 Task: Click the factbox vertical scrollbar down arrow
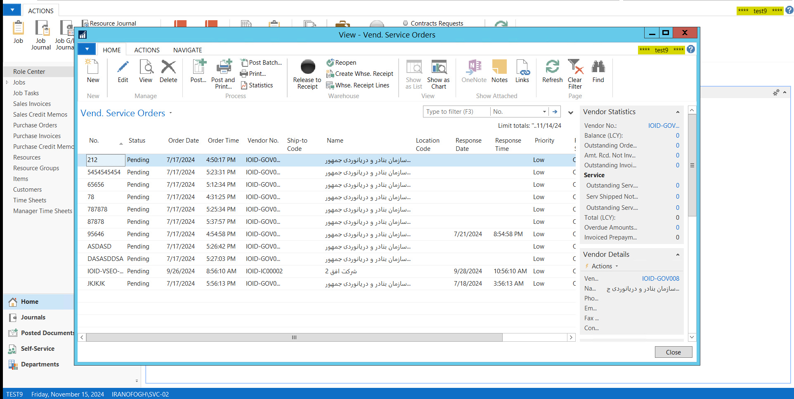692,337
